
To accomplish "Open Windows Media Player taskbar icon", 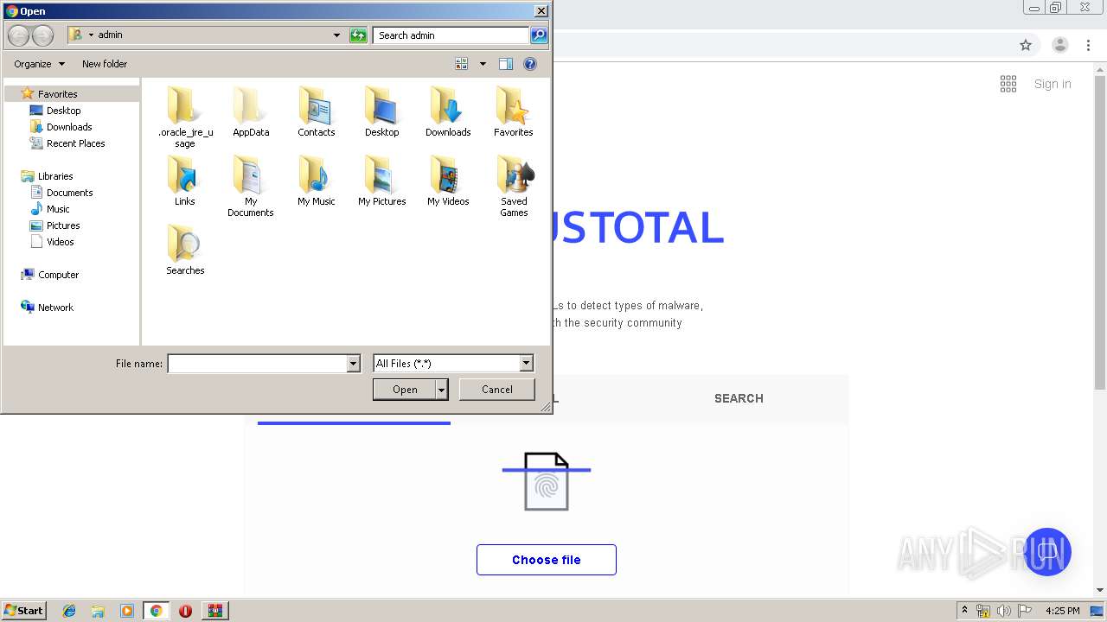I will [127, 611].
